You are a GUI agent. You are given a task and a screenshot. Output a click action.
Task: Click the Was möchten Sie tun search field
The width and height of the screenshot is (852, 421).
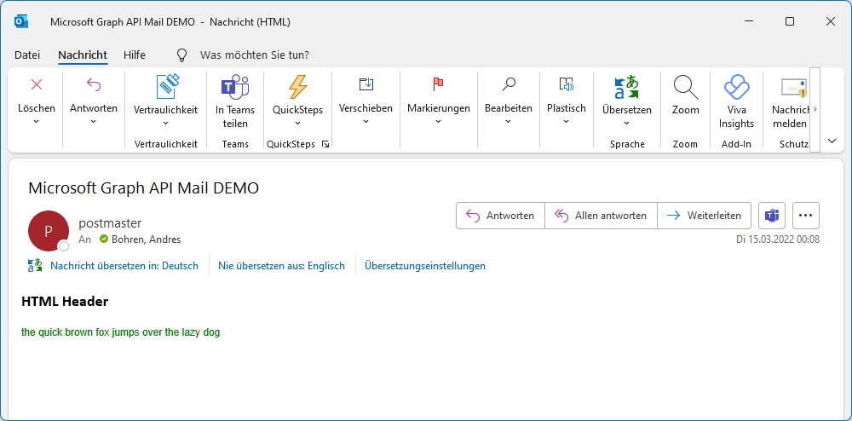[254, 55]
